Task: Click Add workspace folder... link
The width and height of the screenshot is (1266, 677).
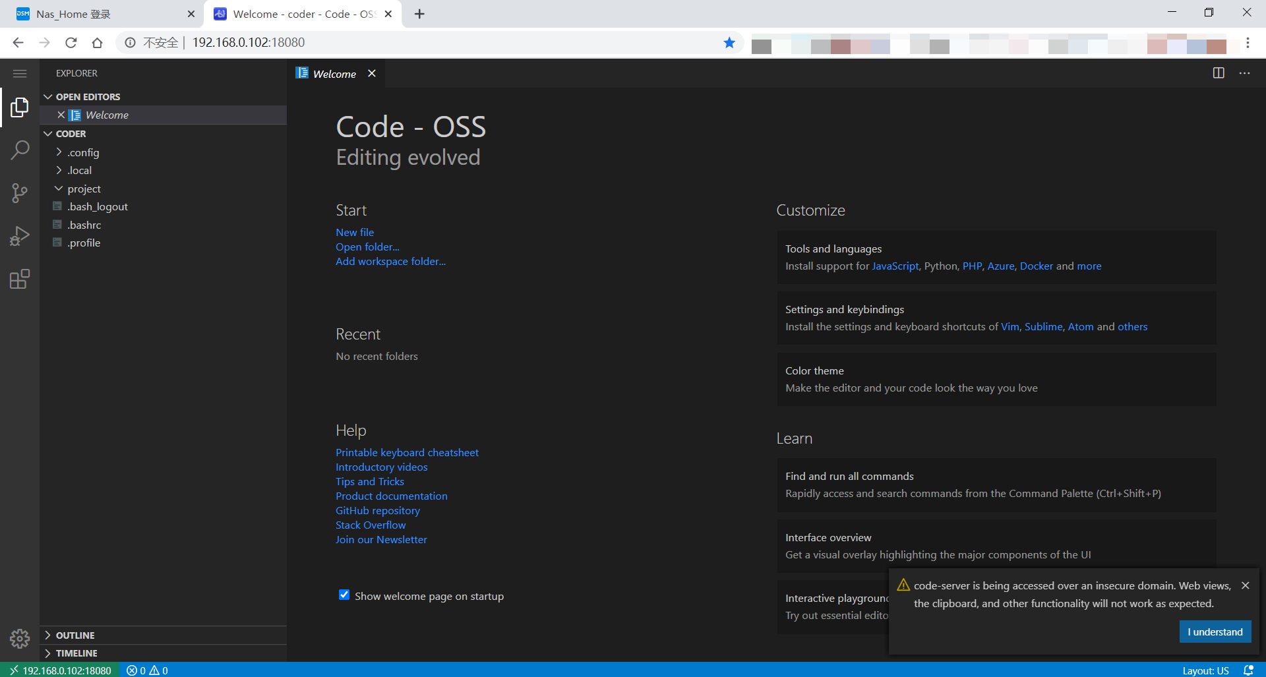Action: coord(390,261)
